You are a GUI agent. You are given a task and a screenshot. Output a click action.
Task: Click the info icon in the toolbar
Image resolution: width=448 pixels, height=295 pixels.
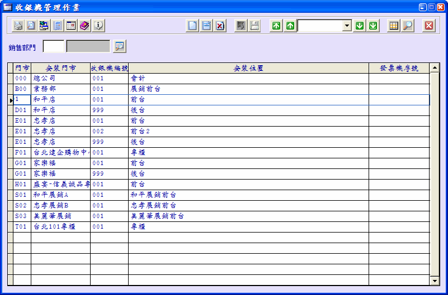coord(98,26)
